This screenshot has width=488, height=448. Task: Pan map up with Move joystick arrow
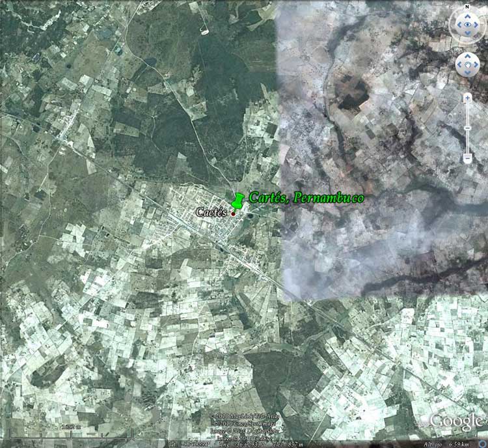467,57
